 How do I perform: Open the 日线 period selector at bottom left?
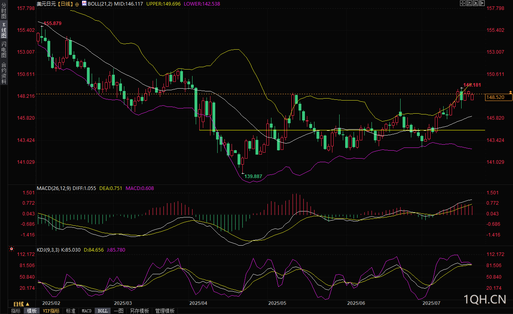pyautogui.click(x=22, y=304)
